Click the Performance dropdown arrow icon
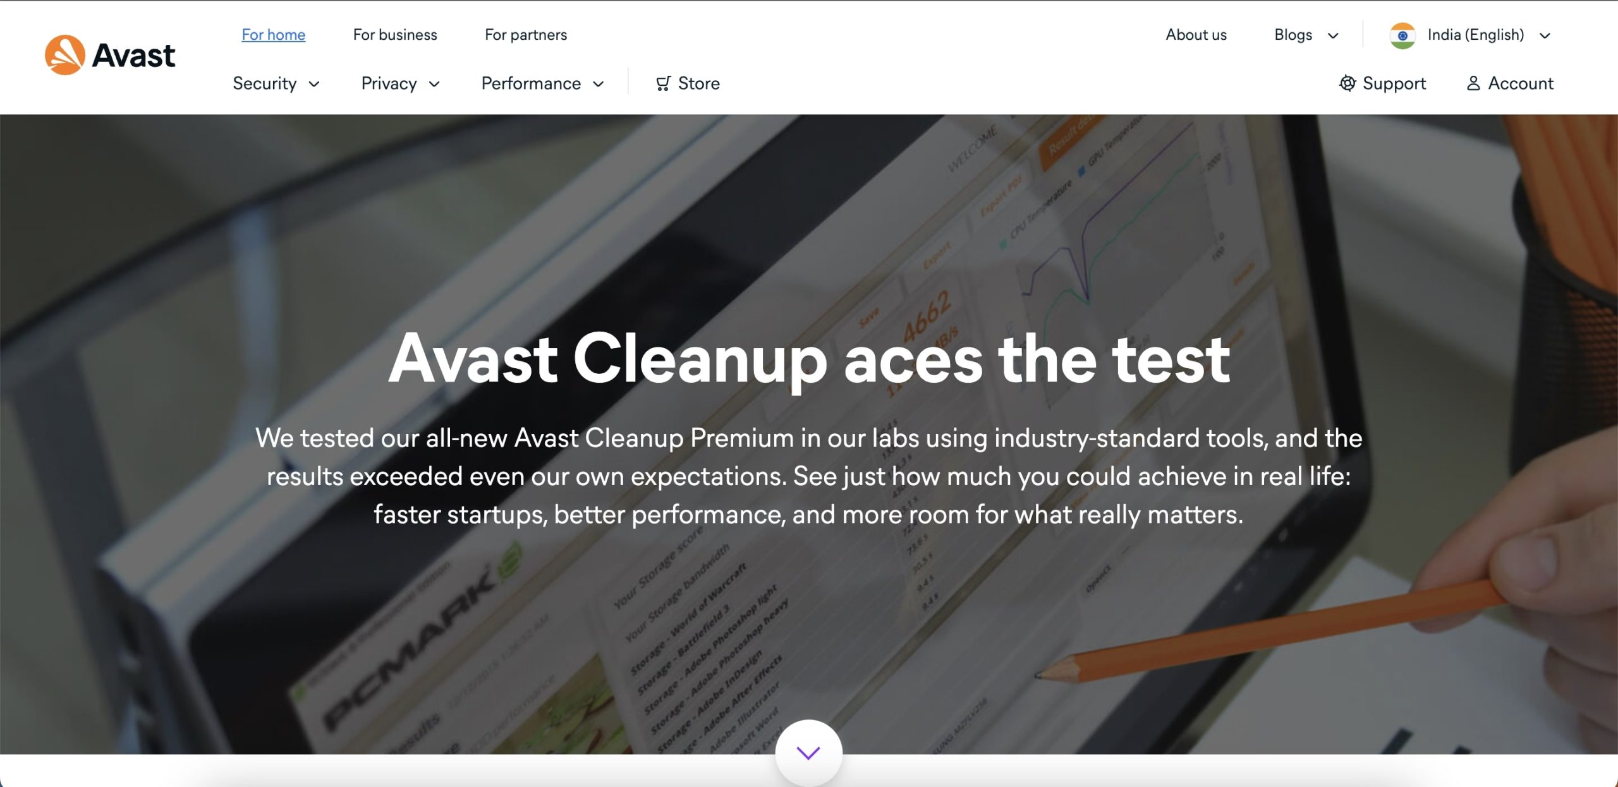This screenshot has height=787, width=1618. tap(600, 83)
